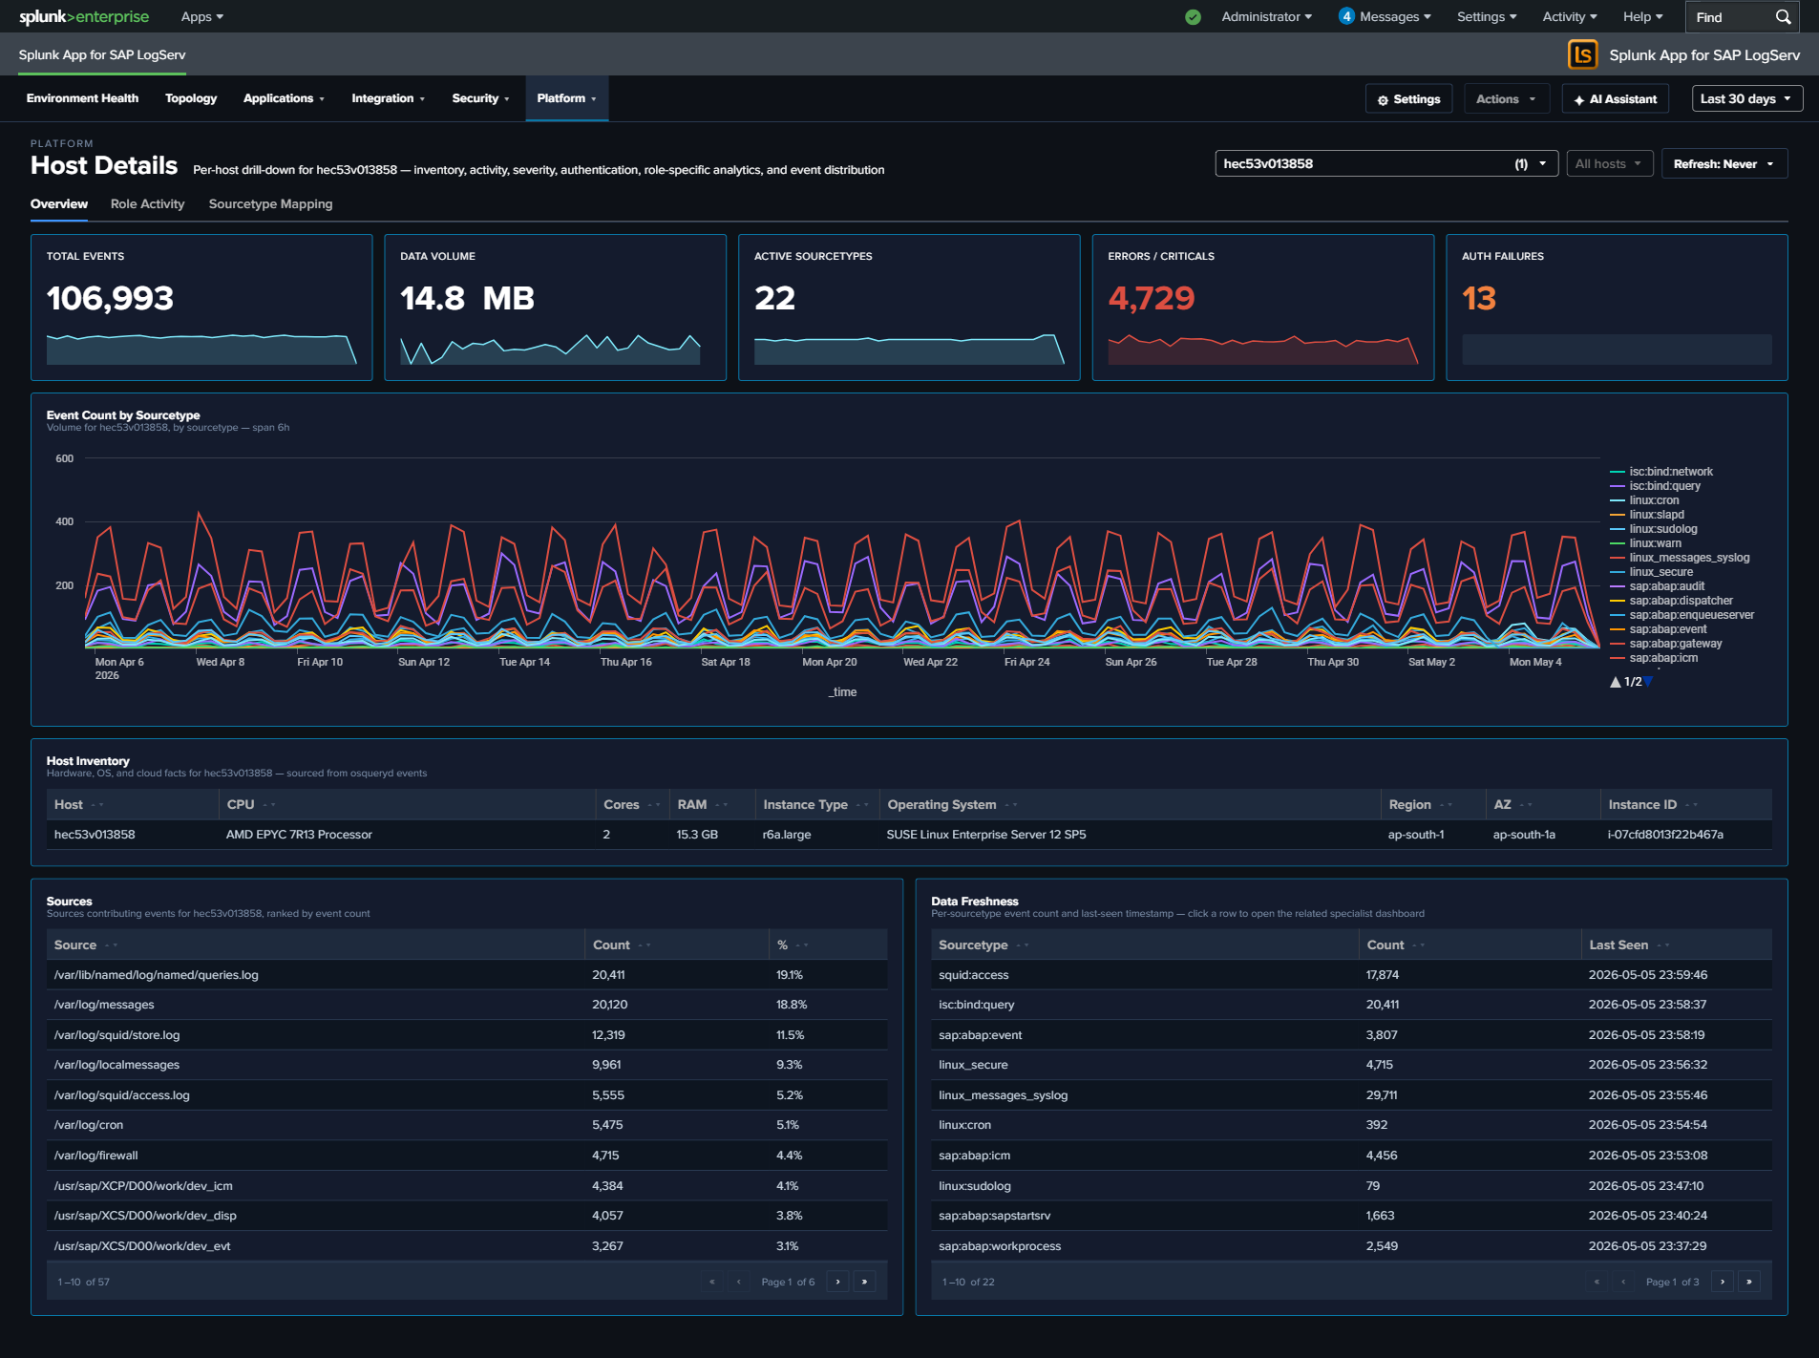
Task: Click the linux:sudolog freshness row
Action: 1351,1186
